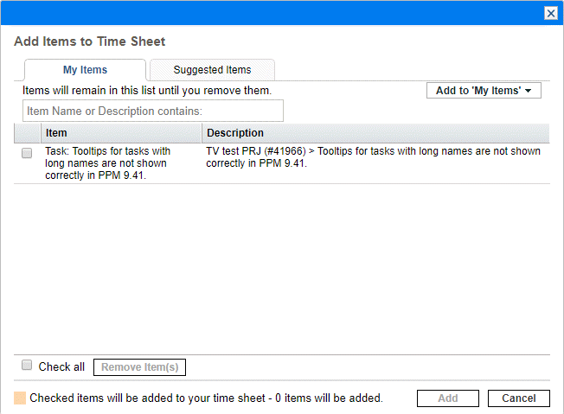This screenshot has height=414, width=564.
Task: Expand the Add to 'My Items' dropdown
Action: point(484,91)
